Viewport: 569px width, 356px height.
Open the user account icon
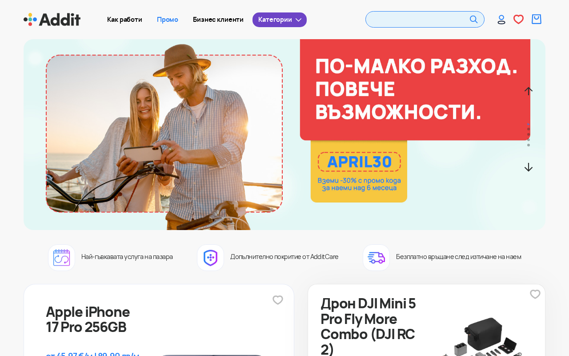coord(501,20)
